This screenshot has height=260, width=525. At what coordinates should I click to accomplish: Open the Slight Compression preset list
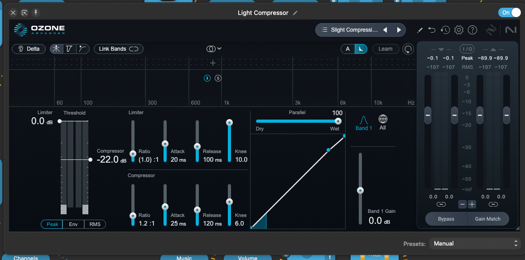pyautogui.click(x=349, y=30)
